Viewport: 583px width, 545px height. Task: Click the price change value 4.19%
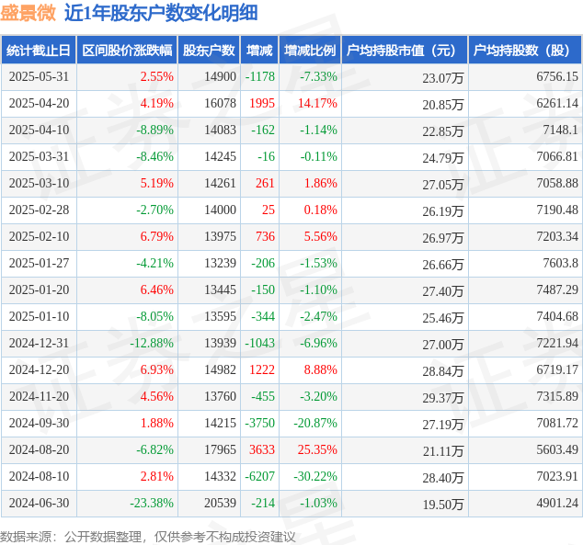[157, 103]
